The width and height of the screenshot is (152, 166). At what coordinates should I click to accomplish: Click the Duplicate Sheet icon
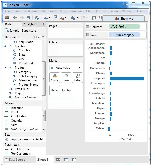click(x=55, y=18)
